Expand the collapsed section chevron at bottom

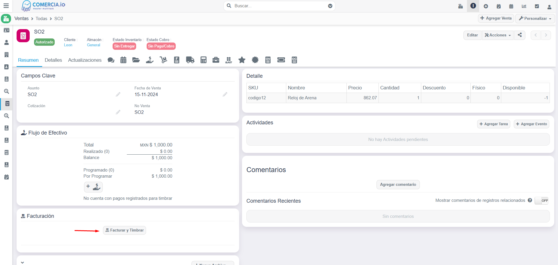22,262
